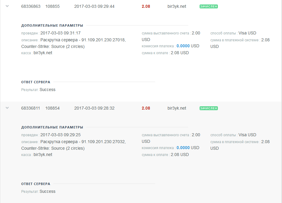The image size is (282, 203).
Task: Click the red 2.08 amount in first row
Action: pos(146,6)
